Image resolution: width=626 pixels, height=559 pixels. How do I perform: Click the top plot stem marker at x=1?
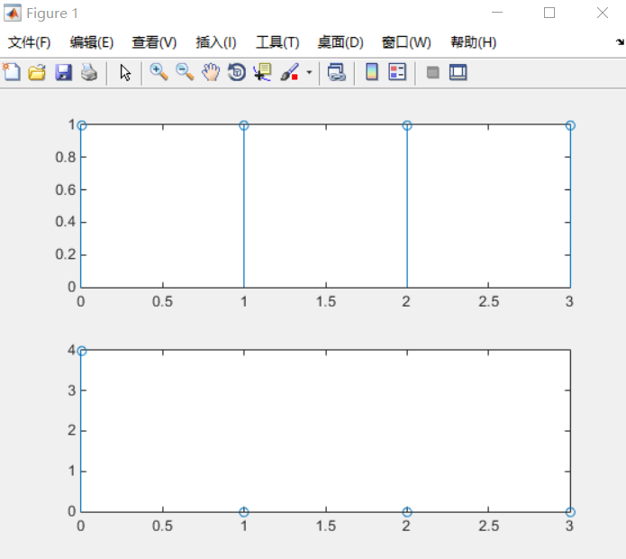244,125
